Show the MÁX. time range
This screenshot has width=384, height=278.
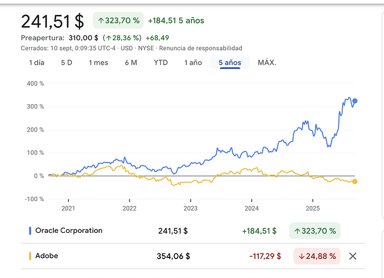point(267,62)
